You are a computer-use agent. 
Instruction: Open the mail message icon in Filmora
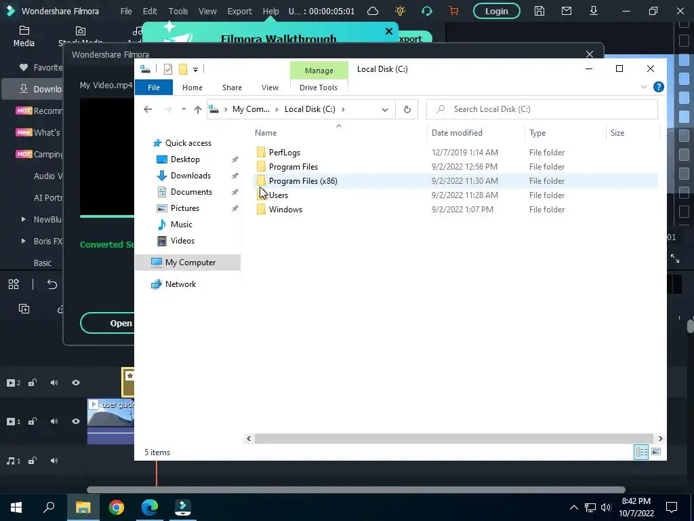click(x=566, y=11)
